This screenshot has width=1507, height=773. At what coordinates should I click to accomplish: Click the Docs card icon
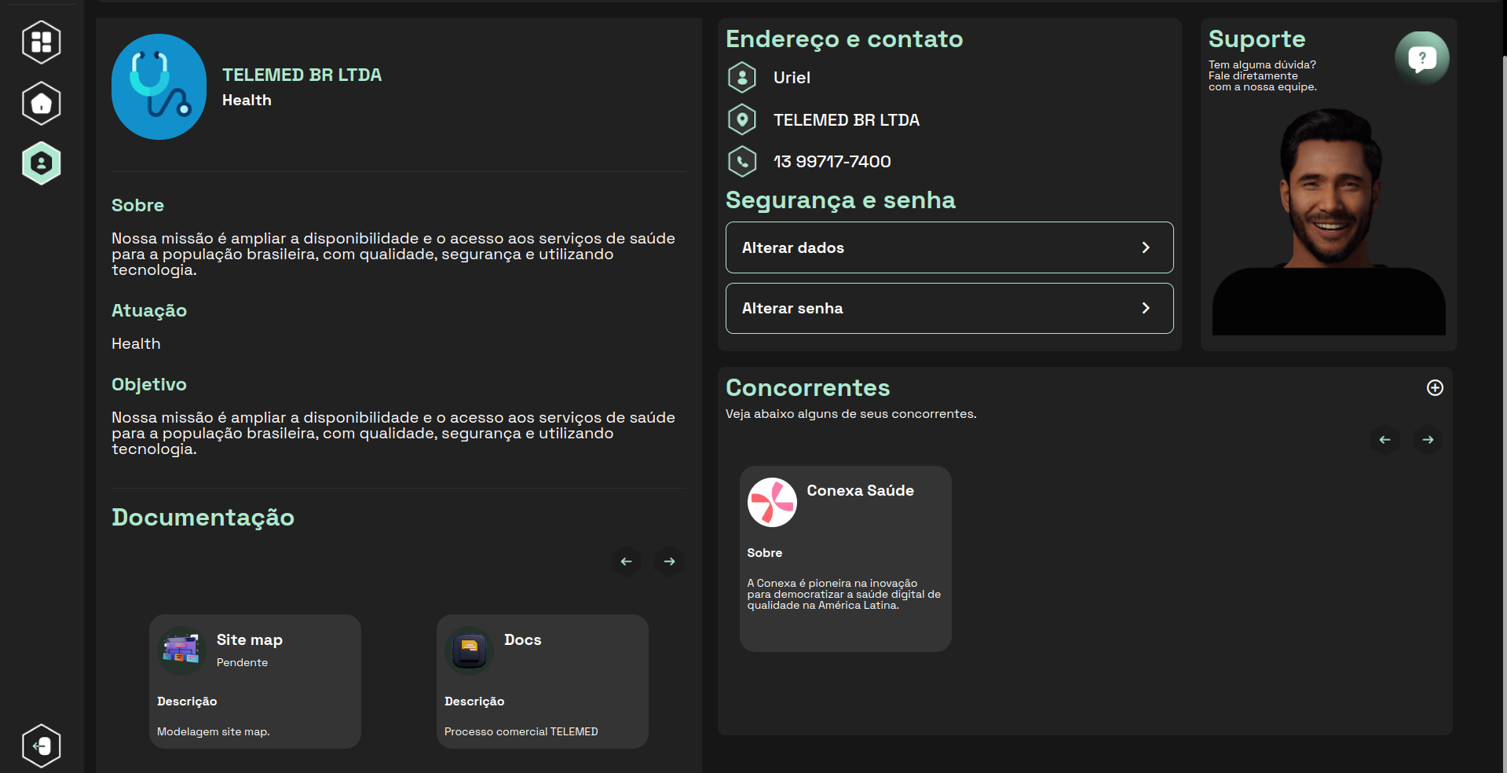[x=469, y=650]
